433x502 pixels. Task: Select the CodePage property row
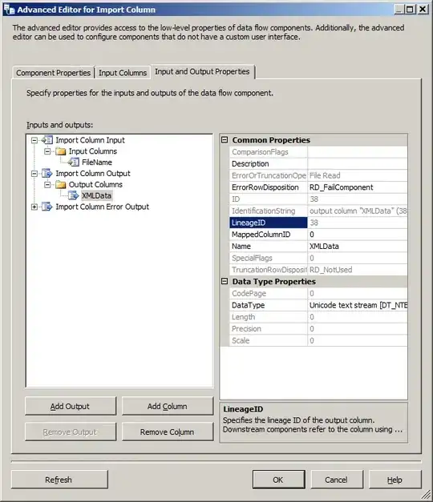click(318, 293)
